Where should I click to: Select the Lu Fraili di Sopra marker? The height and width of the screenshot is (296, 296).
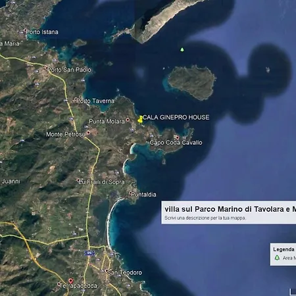click(x=78, y=180)
